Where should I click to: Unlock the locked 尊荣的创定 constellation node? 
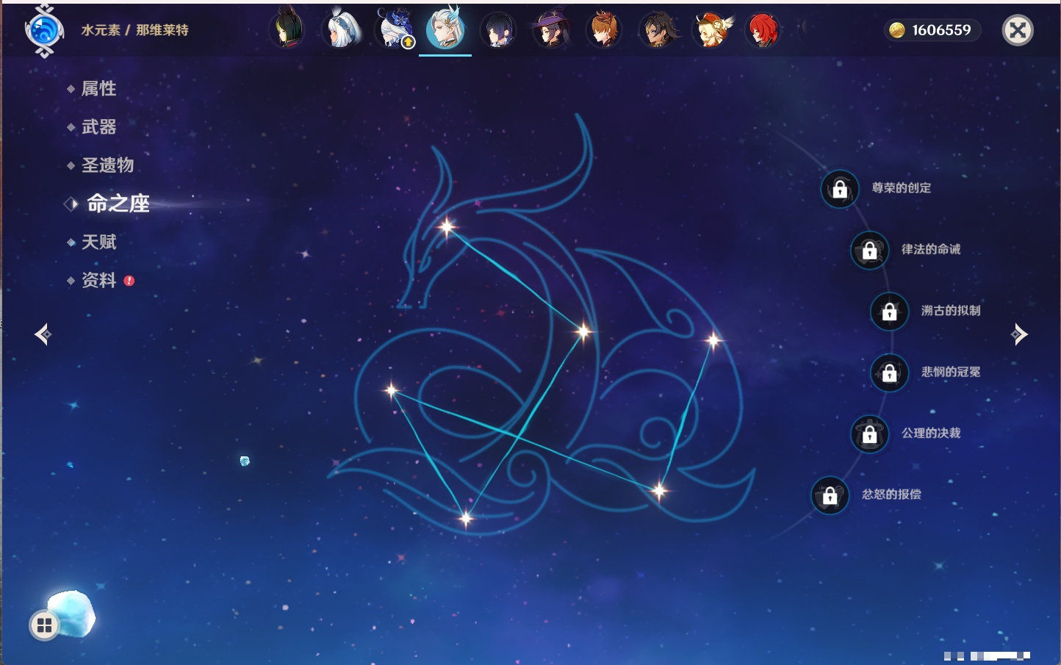tap(840, 189)
